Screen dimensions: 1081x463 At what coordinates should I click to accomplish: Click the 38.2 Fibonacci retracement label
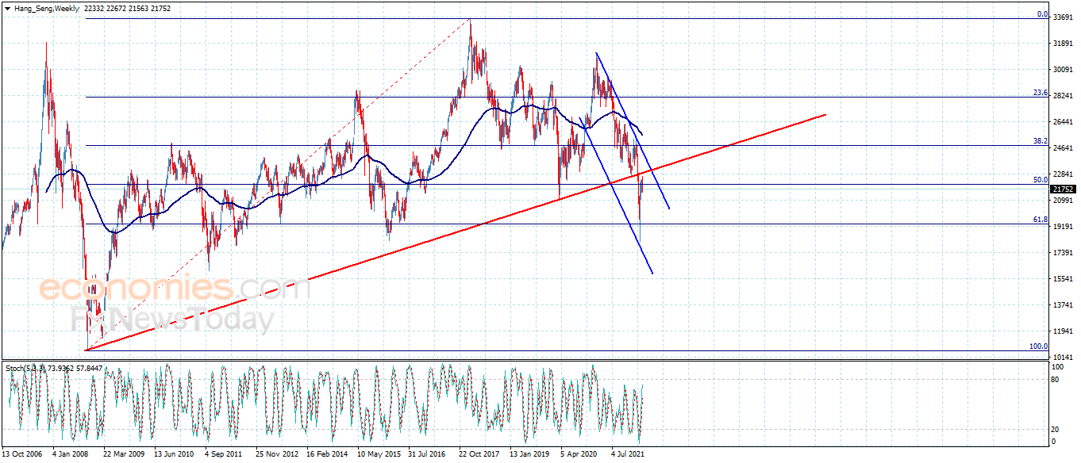(x=1041, y=141)
